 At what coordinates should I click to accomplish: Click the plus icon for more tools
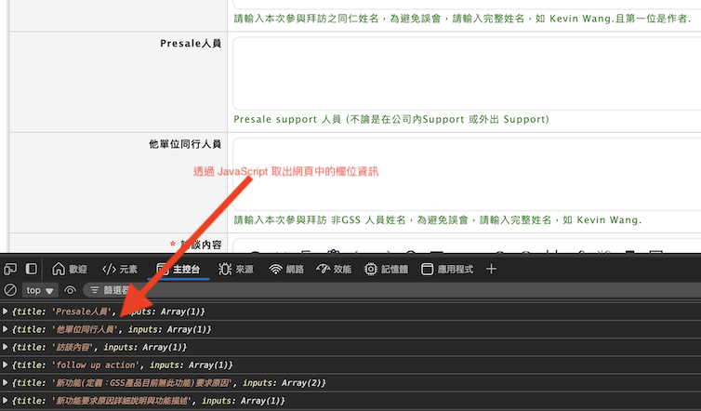(491, 269)
